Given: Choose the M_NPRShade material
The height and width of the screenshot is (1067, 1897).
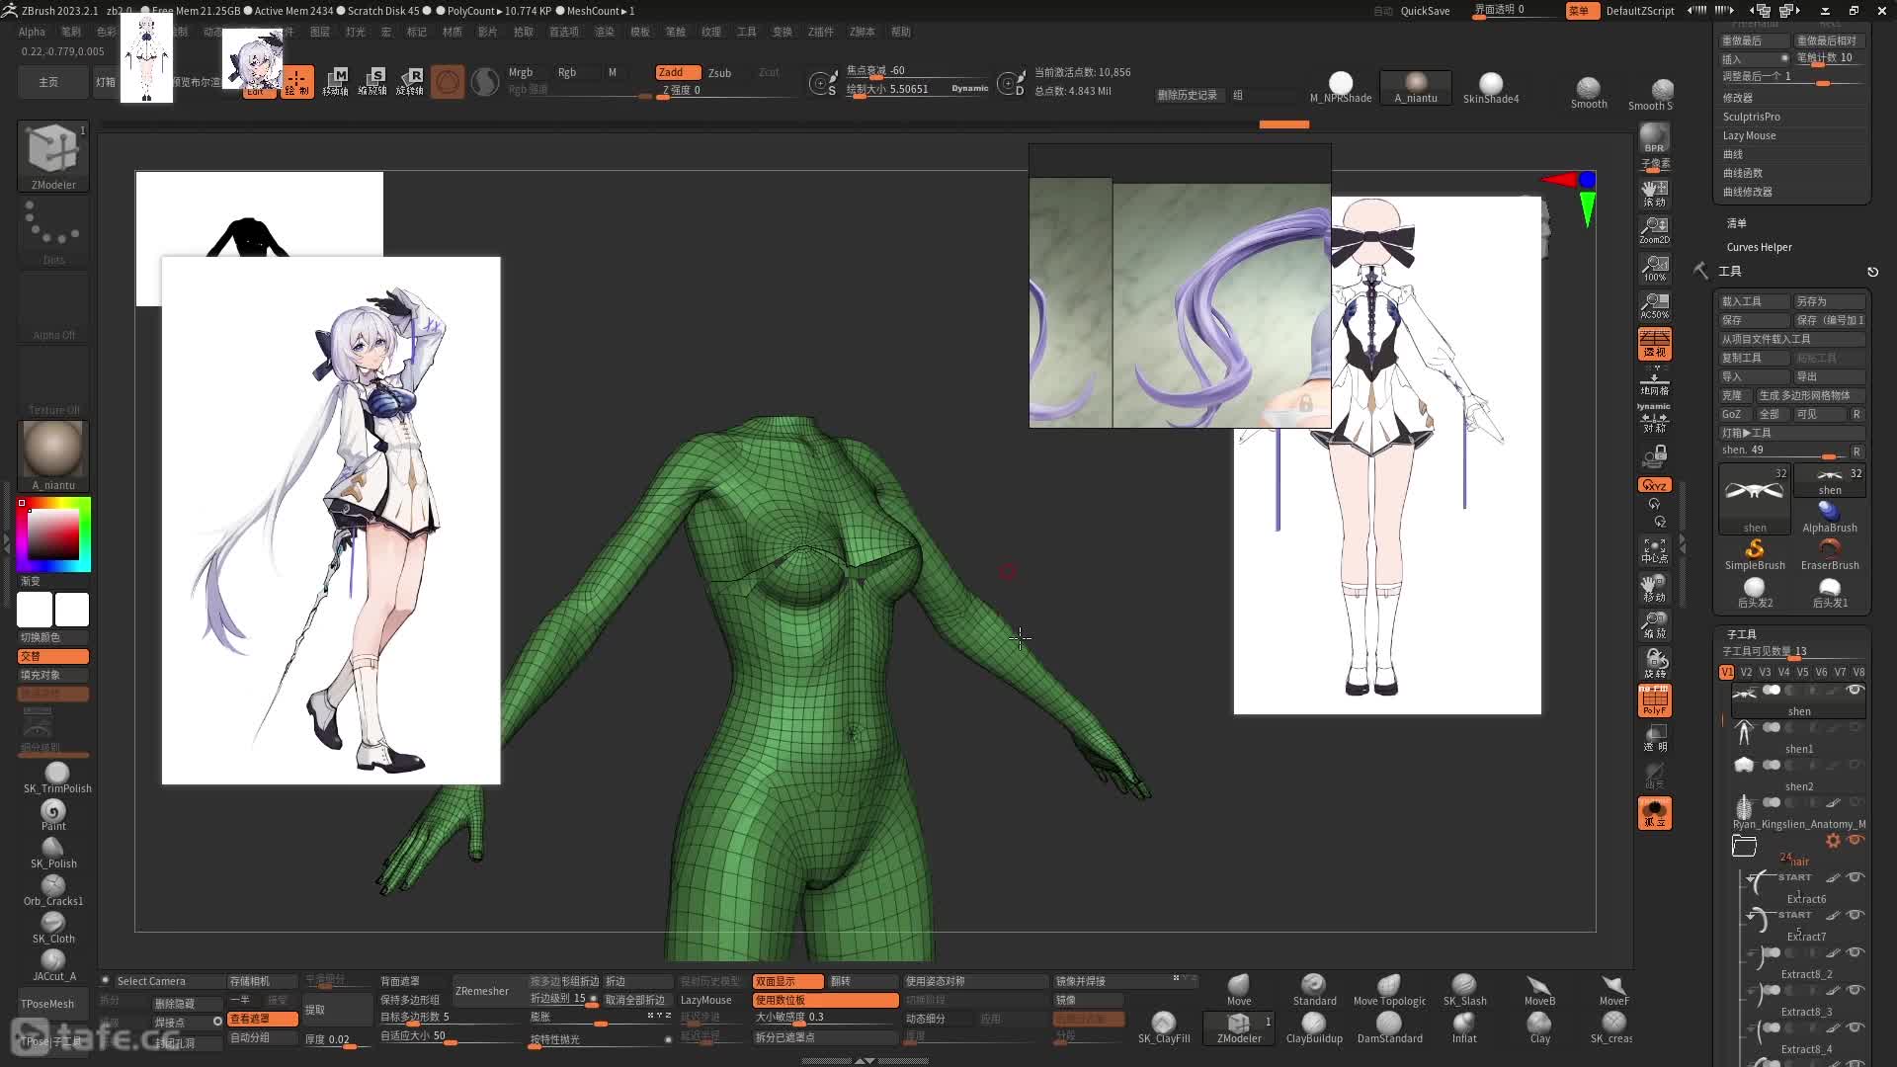Looking at the screenshot, I should click(x=1341, y=87).
